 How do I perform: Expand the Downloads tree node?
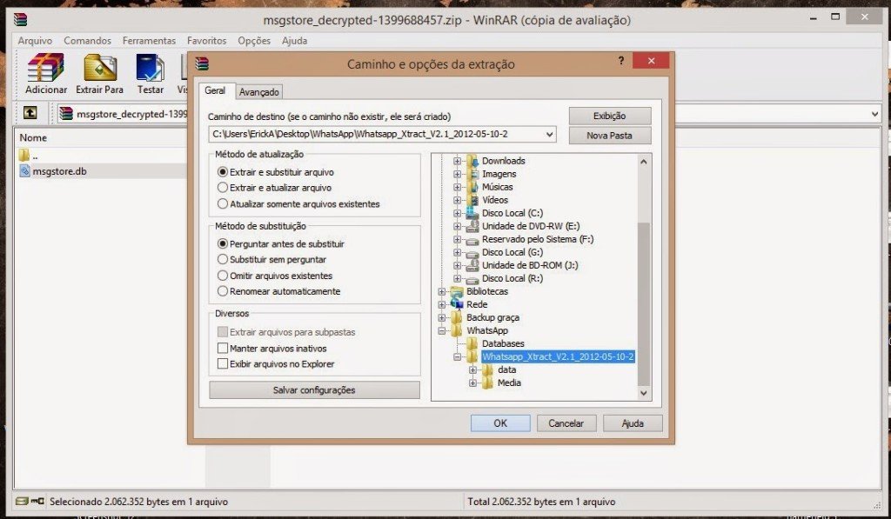(x=457, y=161)
